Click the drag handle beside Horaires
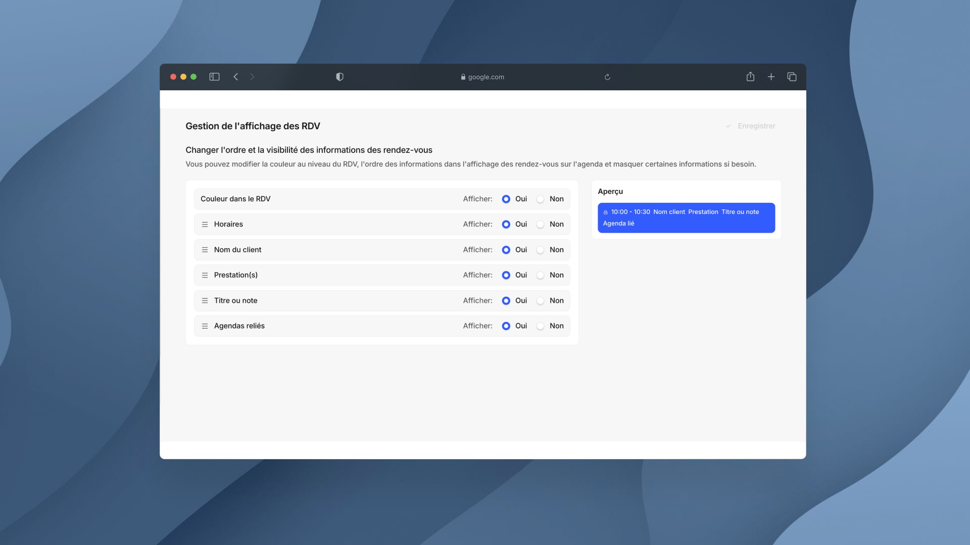 click(x=205, y=225)
